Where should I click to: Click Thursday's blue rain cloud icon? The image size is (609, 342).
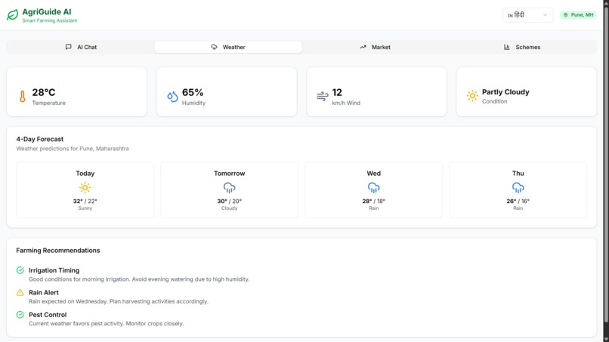tap(518, 188)
